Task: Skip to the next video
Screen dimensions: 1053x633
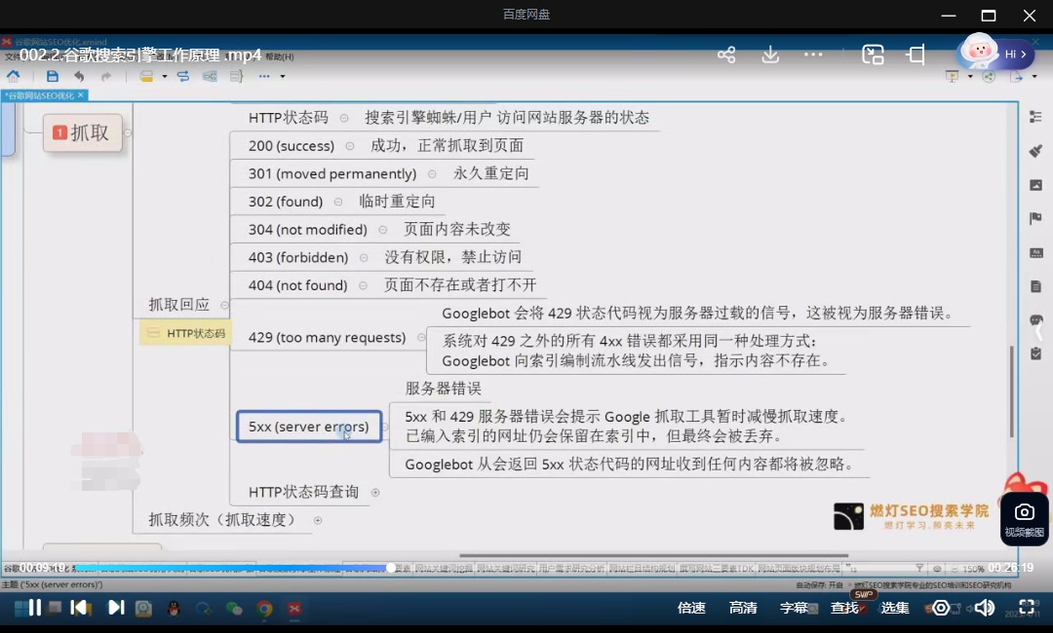Action: click(x=115, y=608)
